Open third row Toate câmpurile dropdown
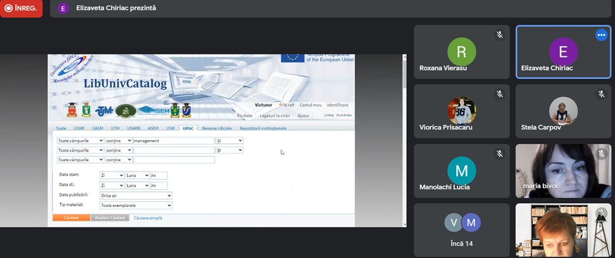The width and height of the screenshot is (615, 258). 80,160
